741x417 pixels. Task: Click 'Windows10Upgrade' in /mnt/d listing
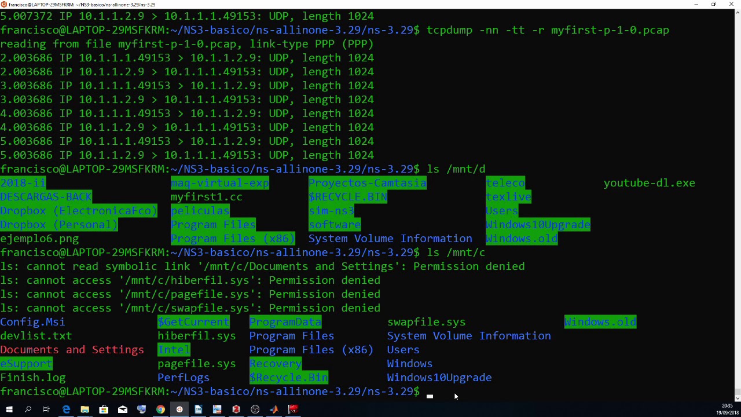point(538,225)
